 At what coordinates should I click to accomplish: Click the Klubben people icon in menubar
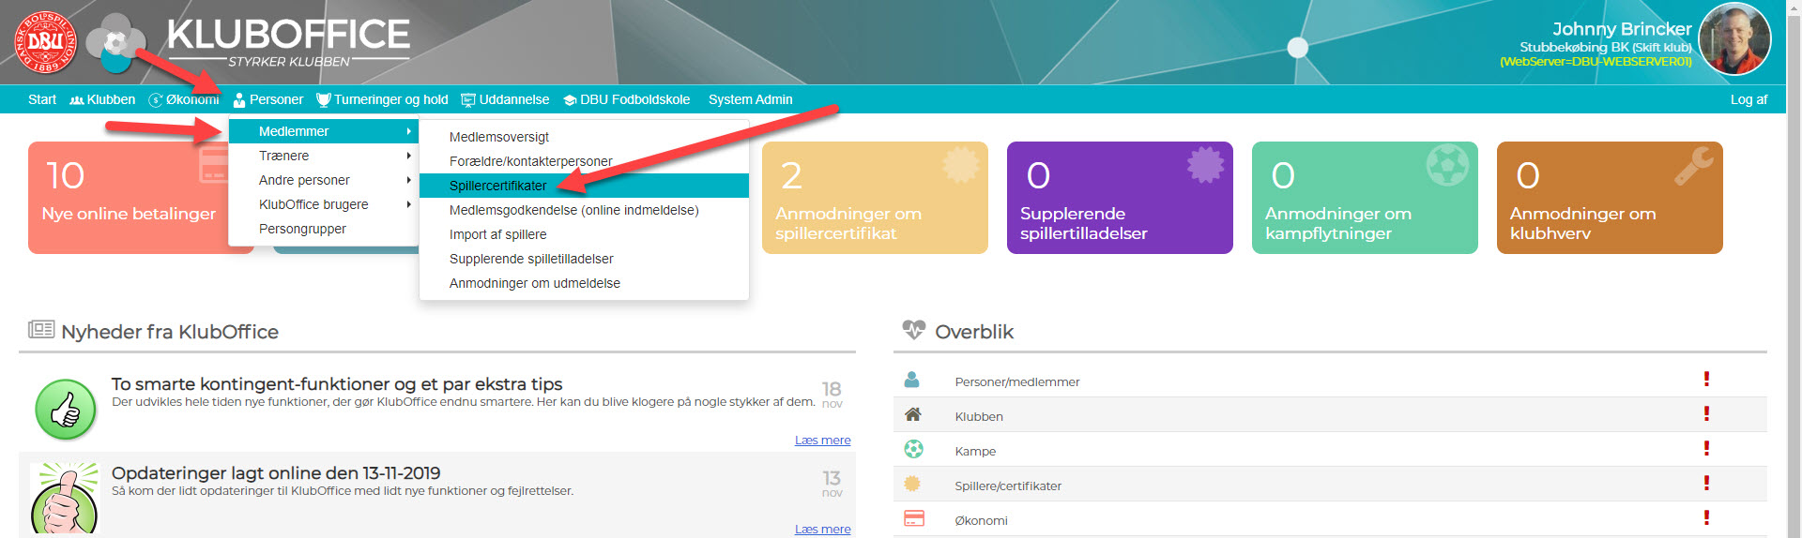pyautogui.click(x=77, y=100)
